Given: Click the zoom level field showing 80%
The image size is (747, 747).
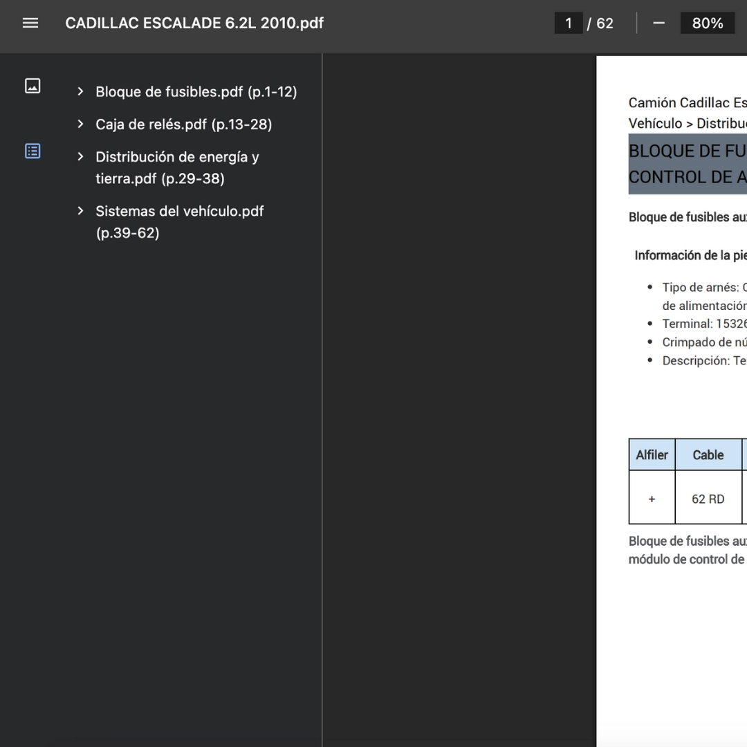Looking at the screenshot, I should pos(708,23).
